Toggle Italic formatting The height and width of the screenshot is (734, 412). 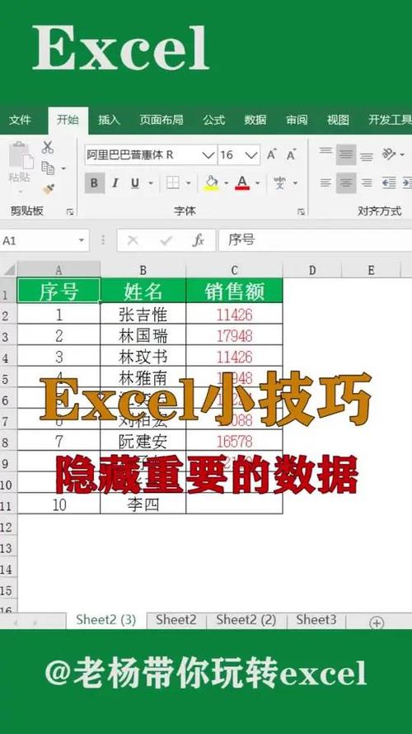[115, 183]
